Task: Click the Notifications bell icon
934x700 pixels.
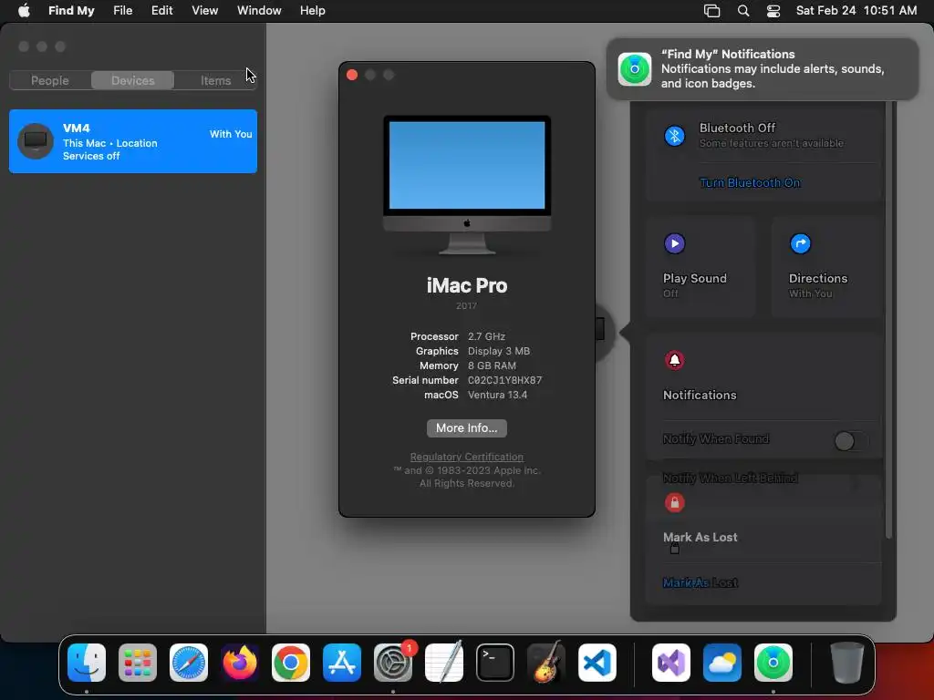Action: 674,360
